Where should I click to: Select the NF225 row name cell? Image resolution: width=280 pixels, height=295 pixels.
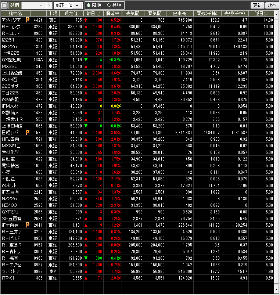click(15, 46)
